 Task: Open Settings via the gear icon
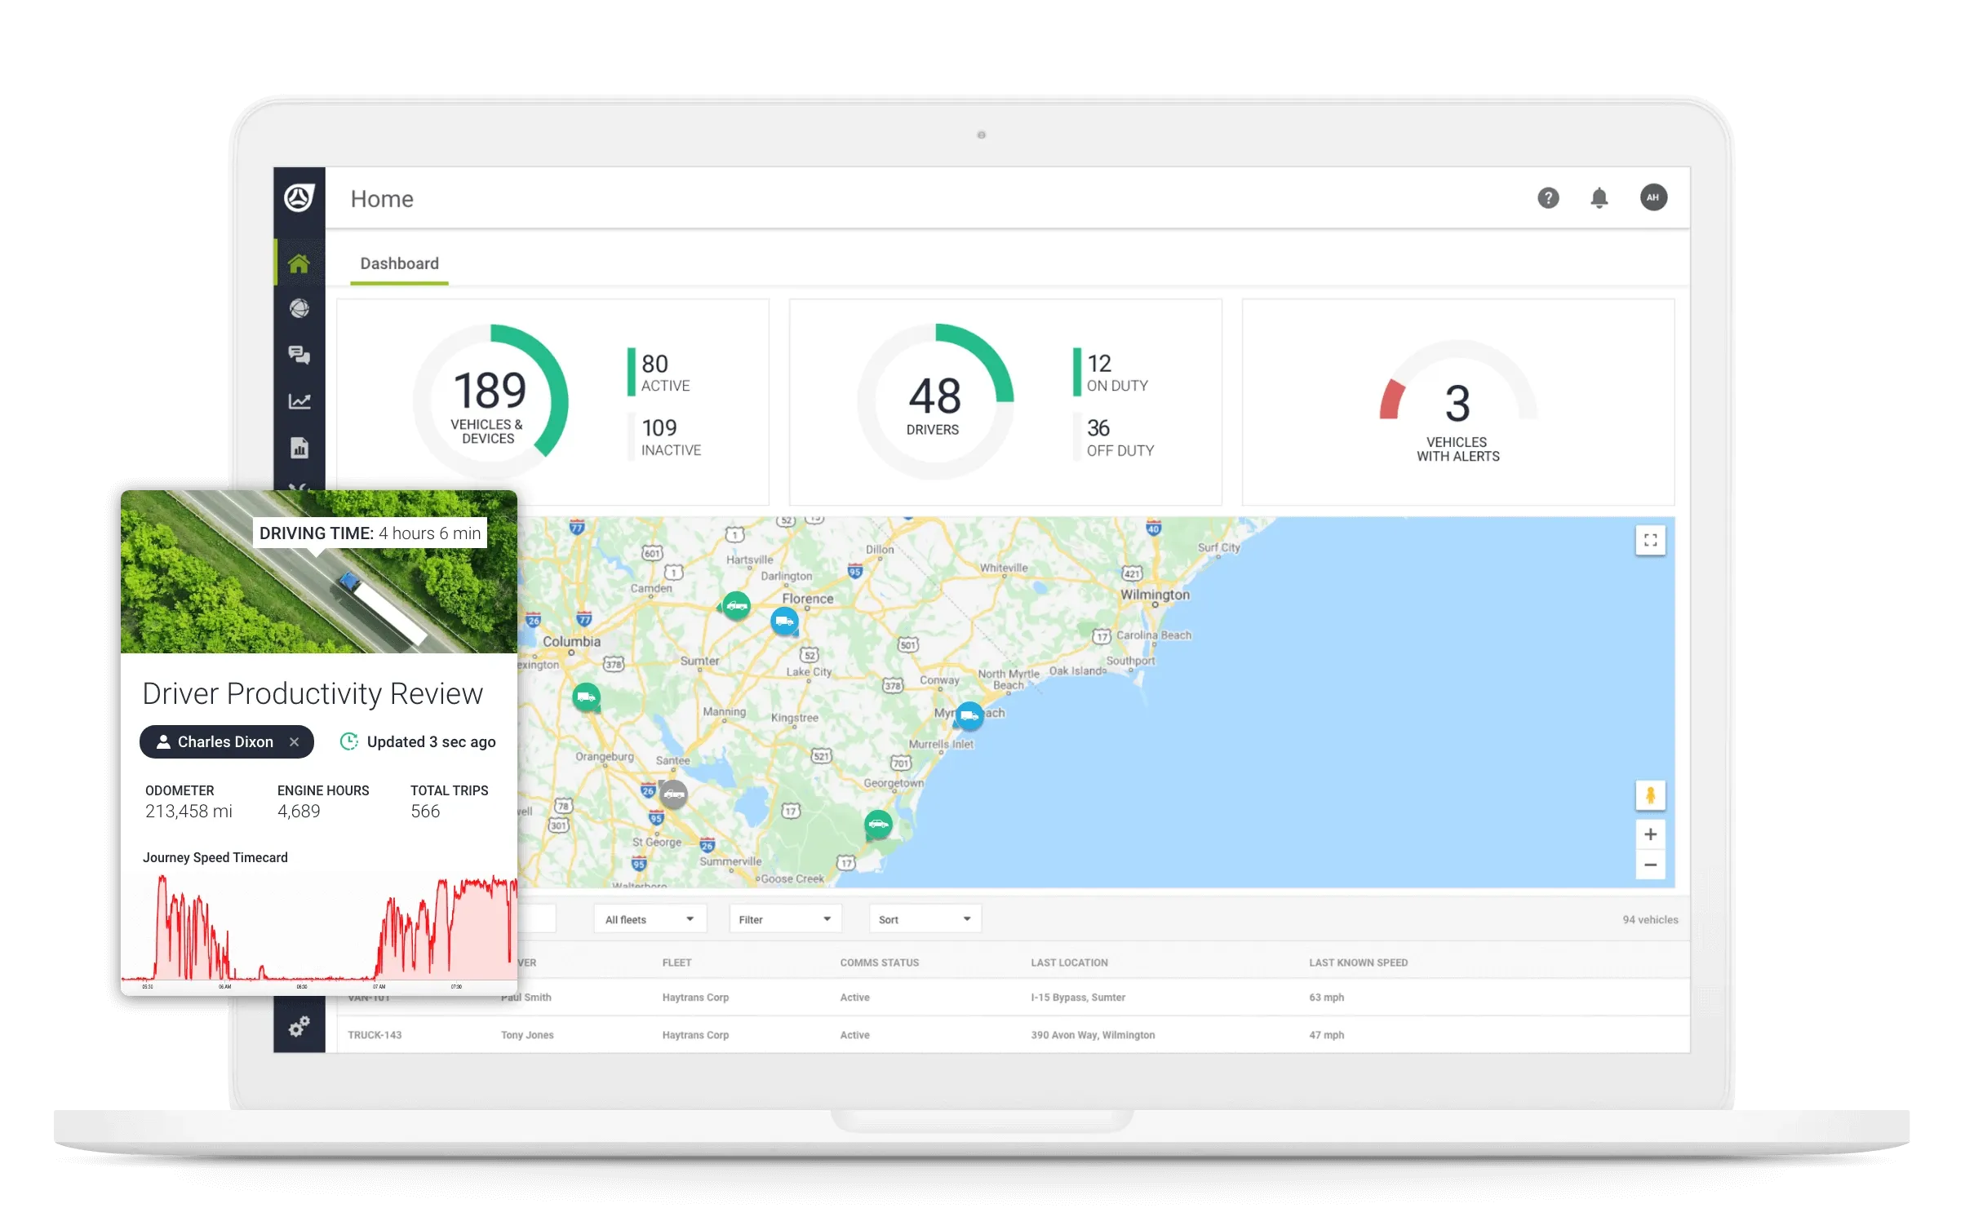click(299, 1025)
